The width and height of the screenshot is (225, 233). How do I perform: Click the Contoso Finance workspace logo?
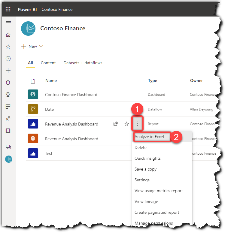28,29
